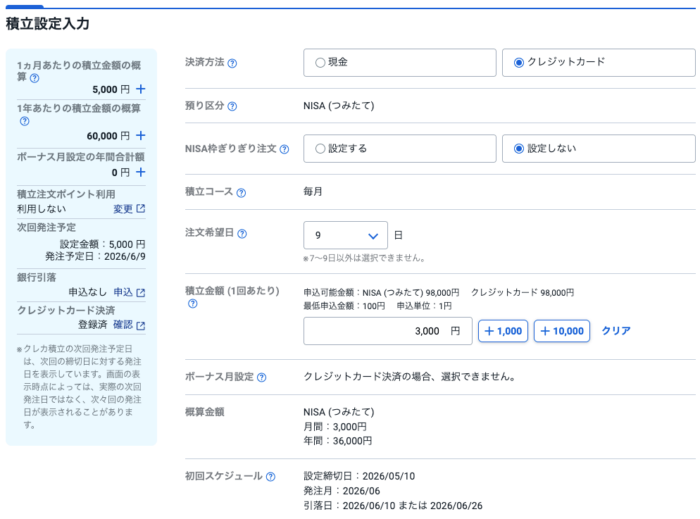Open help icon beside 預り区分
The height and width of the screenshot is (519, 700).
(232, 106)
